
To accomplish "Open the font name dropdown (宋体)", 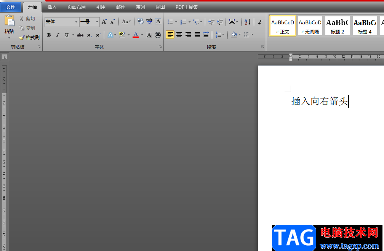I will pos(77,22).
